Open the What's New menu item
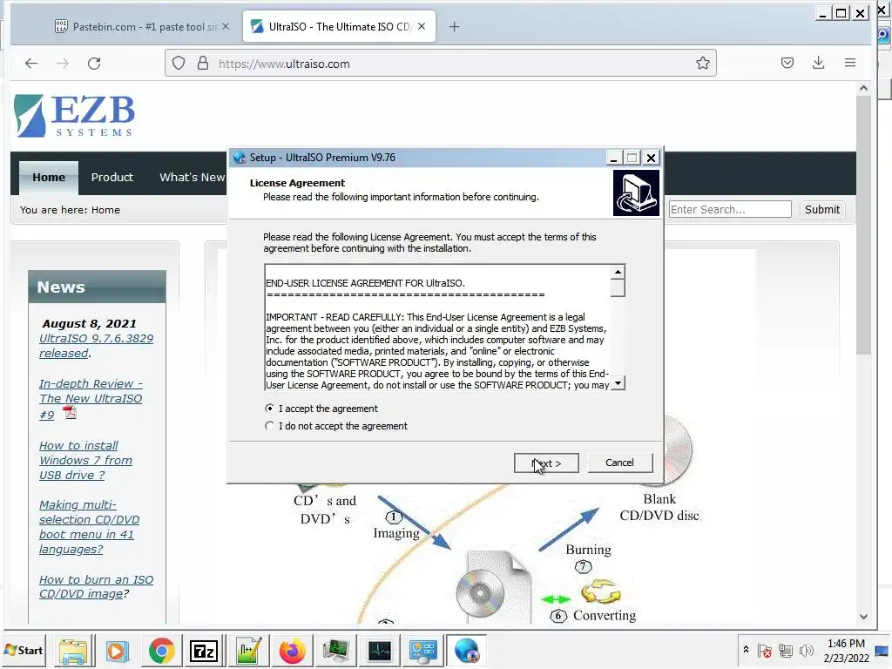 click(x=193, y=177)
